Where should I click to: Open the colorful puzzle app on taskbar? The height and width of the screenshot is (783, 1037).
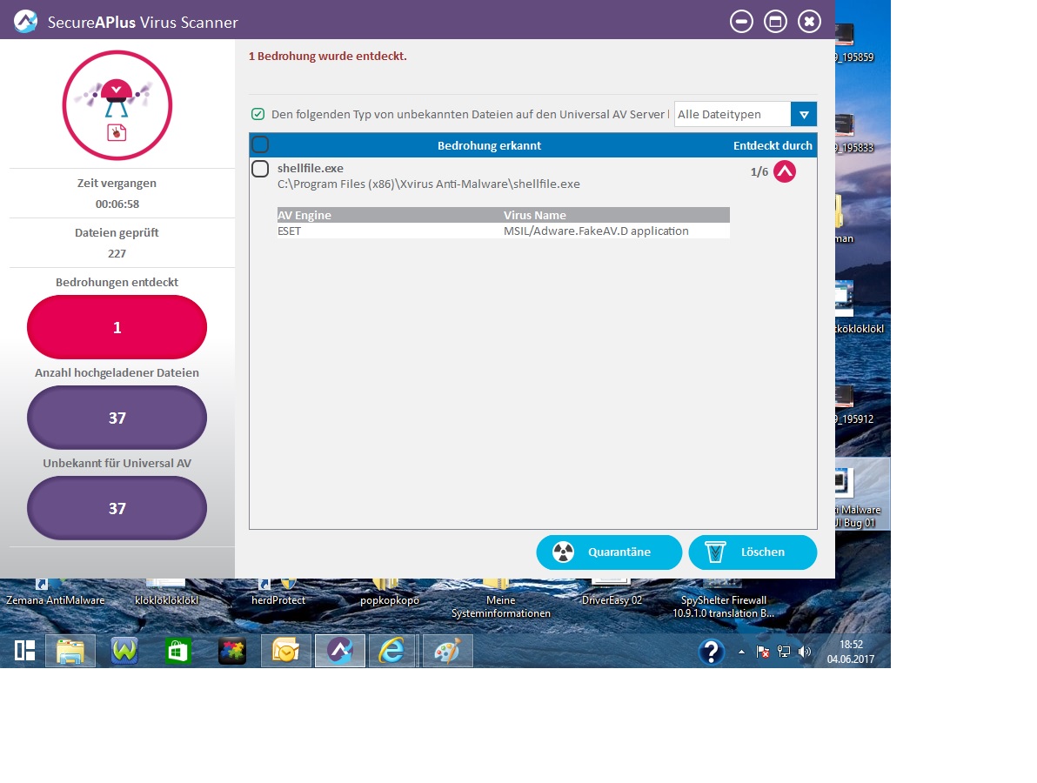232,651
